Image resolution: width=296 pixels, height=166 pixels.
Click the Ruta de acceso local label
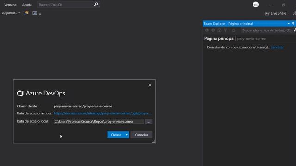pyautogui.click(x=32, y=121)
